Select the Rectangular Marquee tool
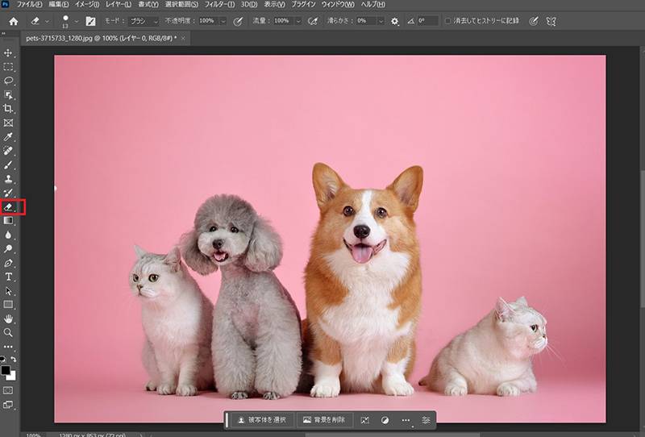Viewport: 645px width, 437px height. coord(8,67)
